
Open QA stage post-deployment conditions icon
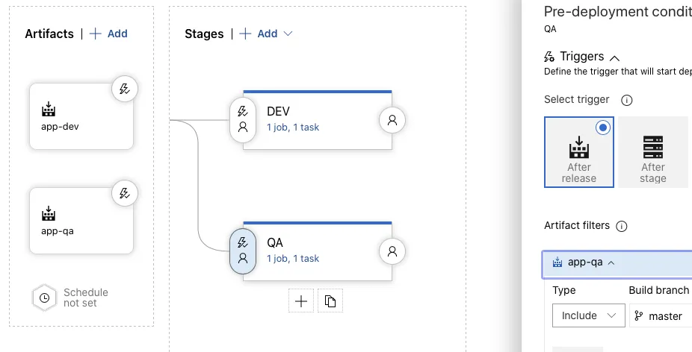tap(392, 251)
